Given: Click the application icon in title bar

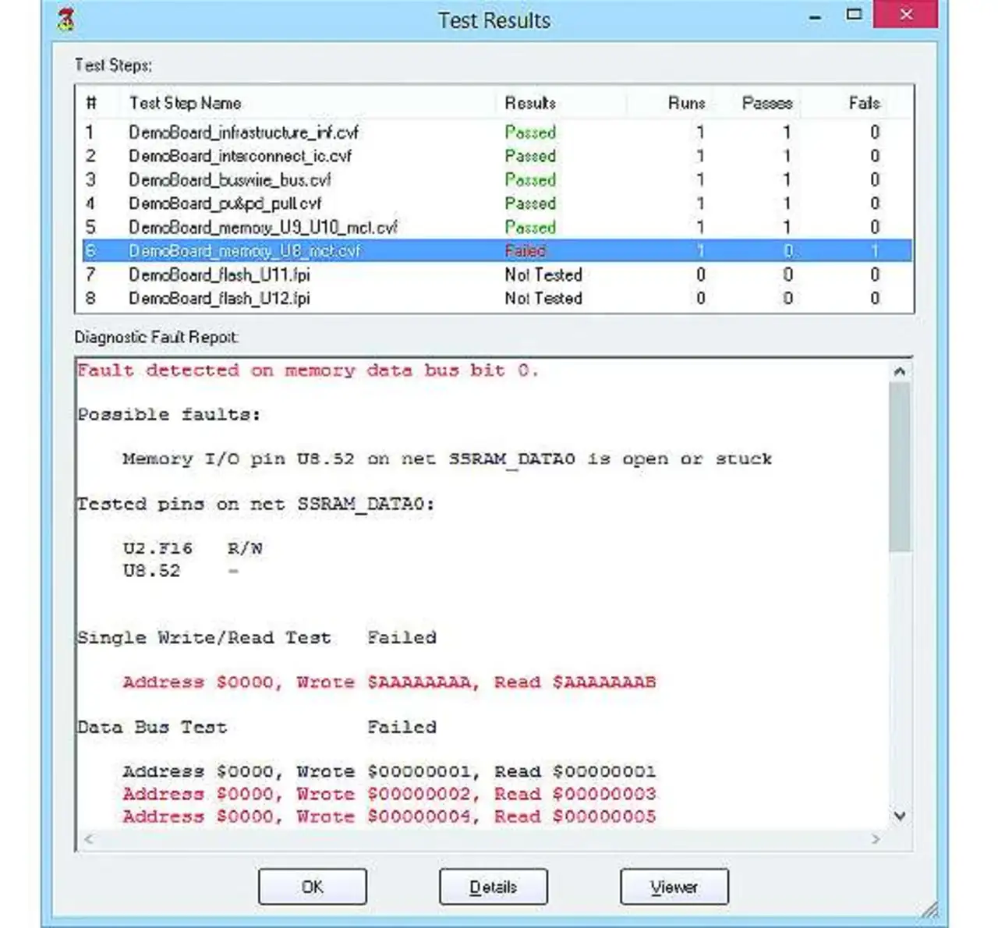Looking at the screenshot, I should [67, 19].
